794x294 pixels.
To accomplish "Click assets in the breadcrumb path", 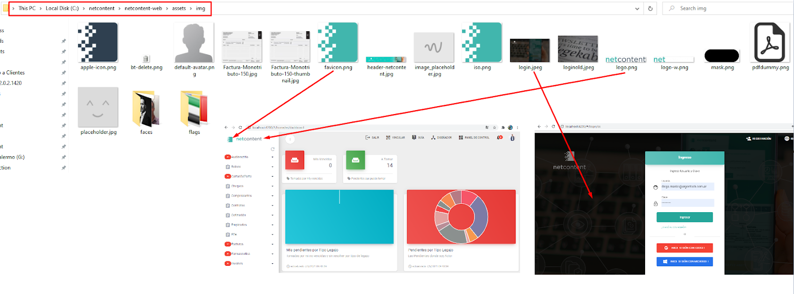I will click(179, 8).
